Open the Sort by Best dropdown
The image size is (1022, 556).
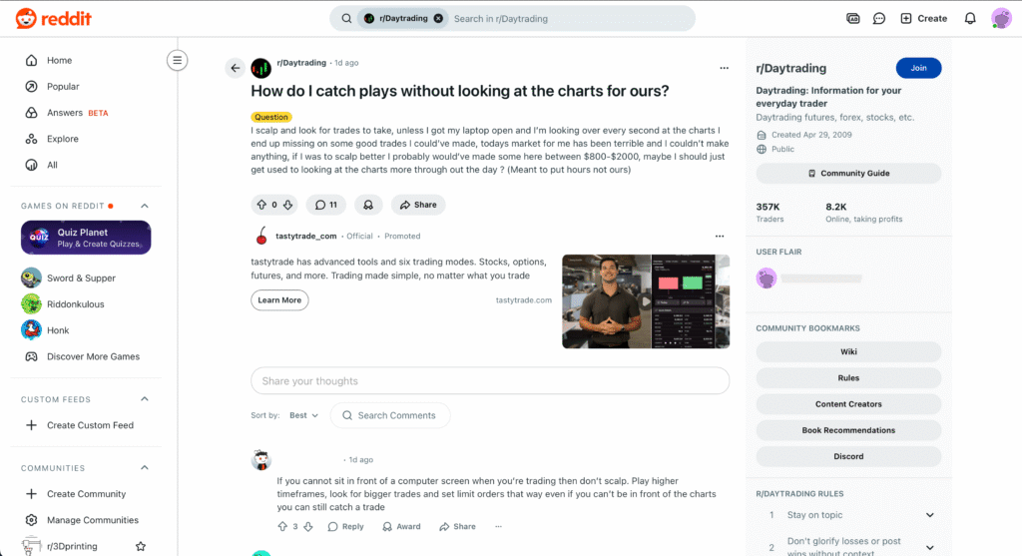click(x=303, y=415)
